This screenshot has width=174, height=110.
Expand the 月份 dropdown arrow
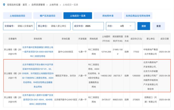point(130,26)
